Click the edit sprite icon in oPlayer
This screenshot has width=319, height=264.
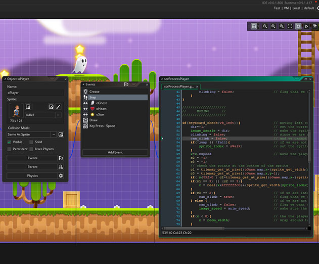[51, 107]
